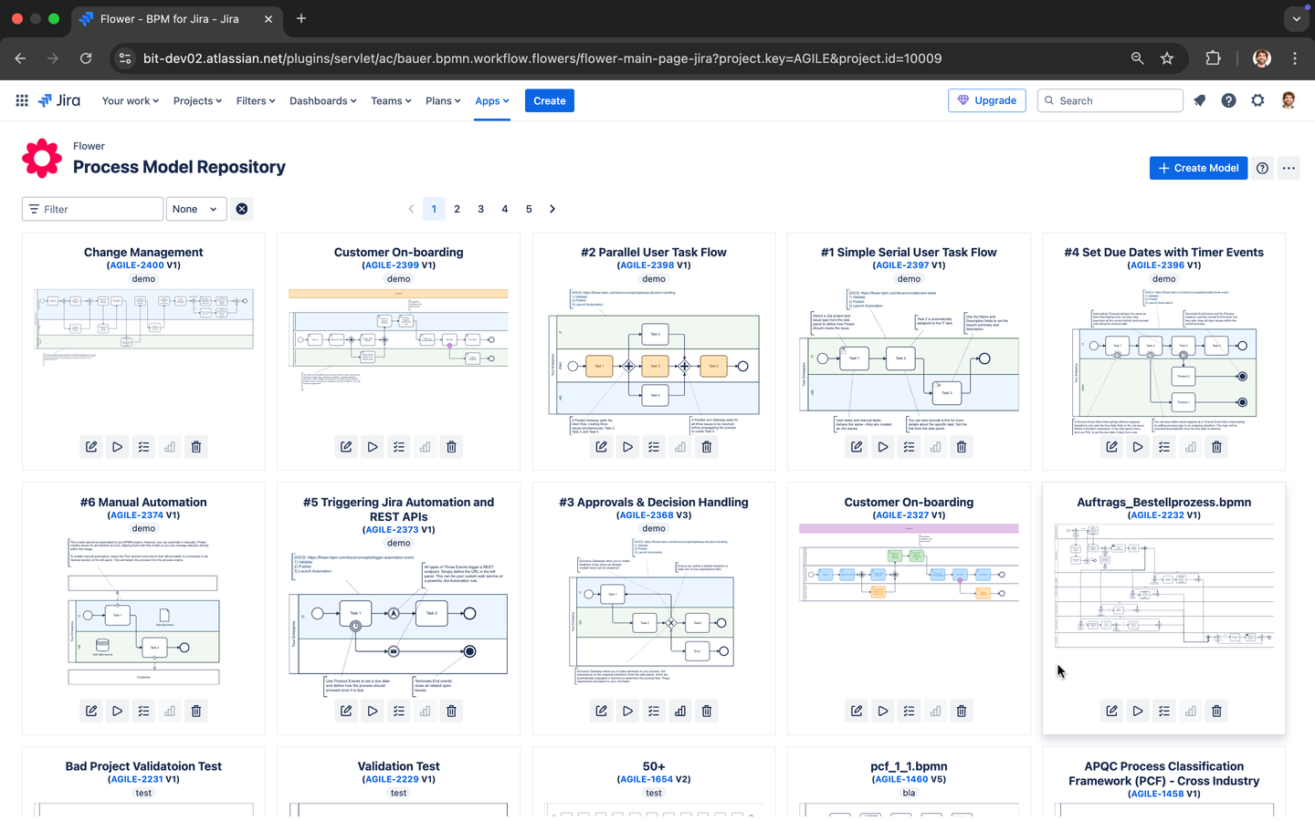1315x821 pixels.
Task: Delete #2 Parallel User Task Flow
Action: pyautogui.click(x=707, y=447)
